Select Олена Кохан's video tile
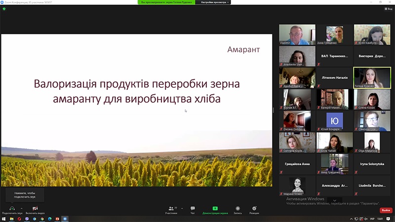Viewport: 395px width, 222px height. coord(372,100)
